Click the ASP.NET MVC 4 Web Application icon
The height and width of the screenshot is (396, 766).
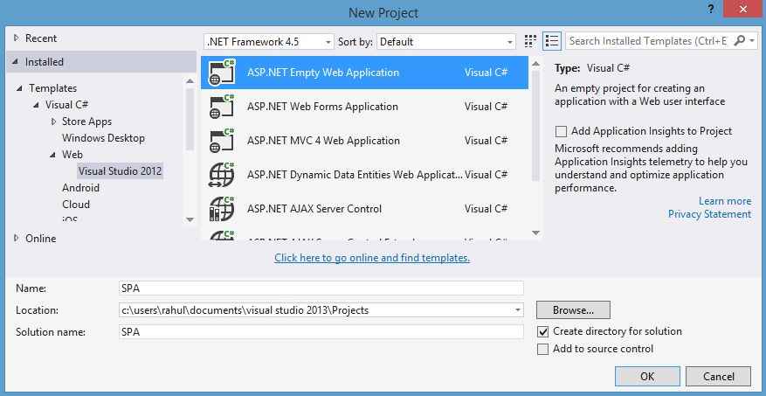click(x=222, y=141)
